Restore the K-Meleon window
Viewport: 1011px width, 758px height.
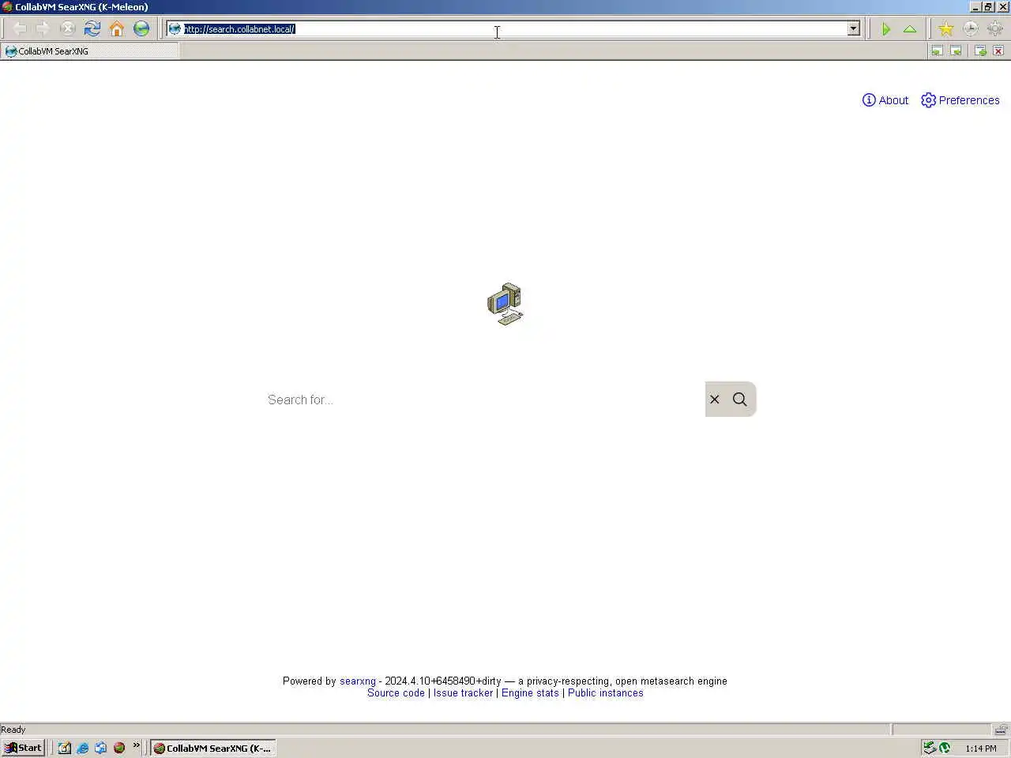pos(988,7)
